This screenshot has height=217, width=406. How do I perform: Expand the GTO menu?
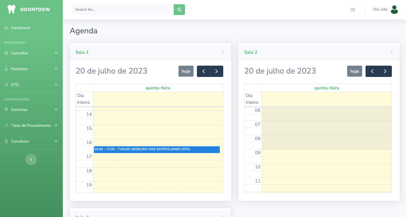pos(31,85)
